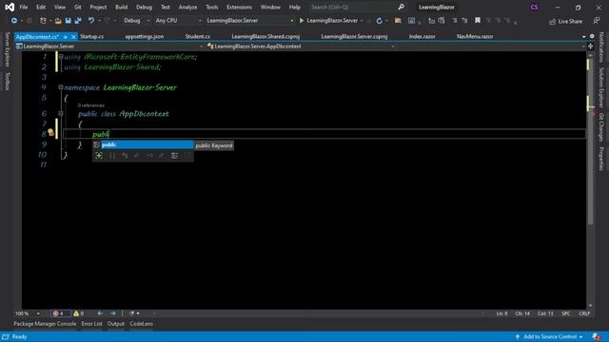
Task: Switch to the Startup.cs tab
Action: point(91,36)
